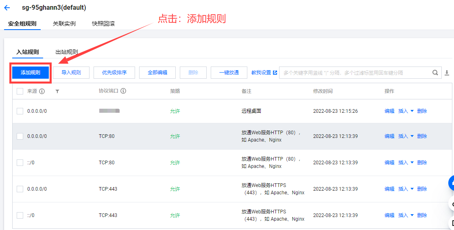Click the greyed 删除 toolbar button
Screen dimensions: 454x230
pyautogui.click(x=193, y=73)
